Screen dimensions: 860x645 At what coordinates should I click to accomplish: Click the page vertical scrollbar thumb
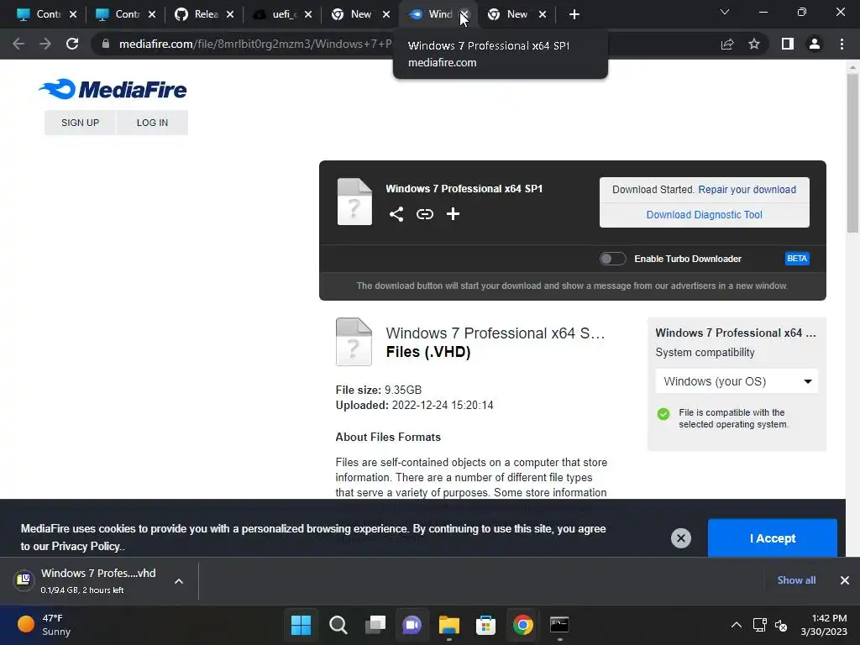pos(852,153)
